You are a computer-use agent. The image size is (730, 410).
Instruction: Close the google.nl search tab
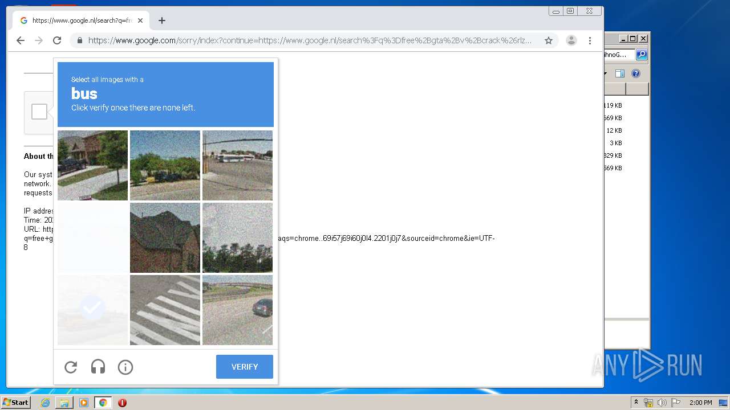coord(140,20)
